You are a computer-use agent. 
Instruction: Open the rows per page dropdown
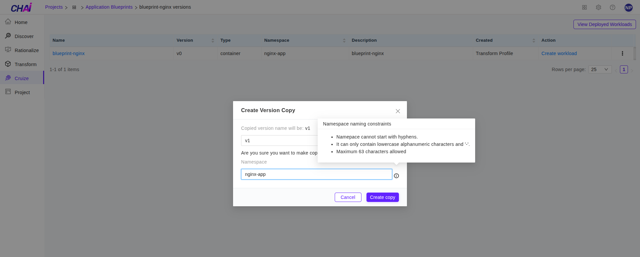tap(600, 69)
